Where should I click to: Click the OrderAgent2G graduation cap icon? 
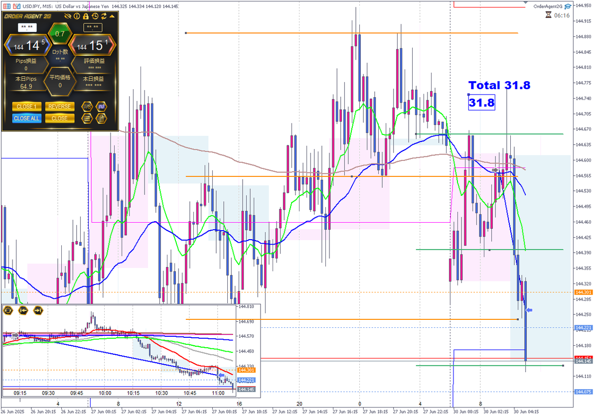(x=567, y=6)
